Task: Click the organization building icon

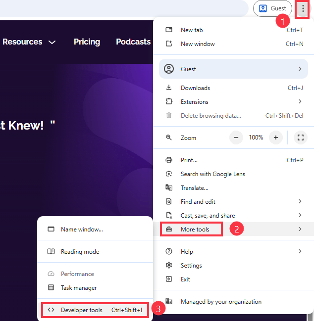Action: [169, 301]
